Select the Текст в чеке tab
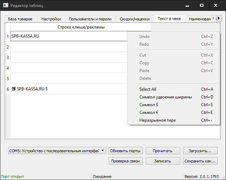Image resolution: width=226 pixels, height=180 pixels. pos(169,19)
